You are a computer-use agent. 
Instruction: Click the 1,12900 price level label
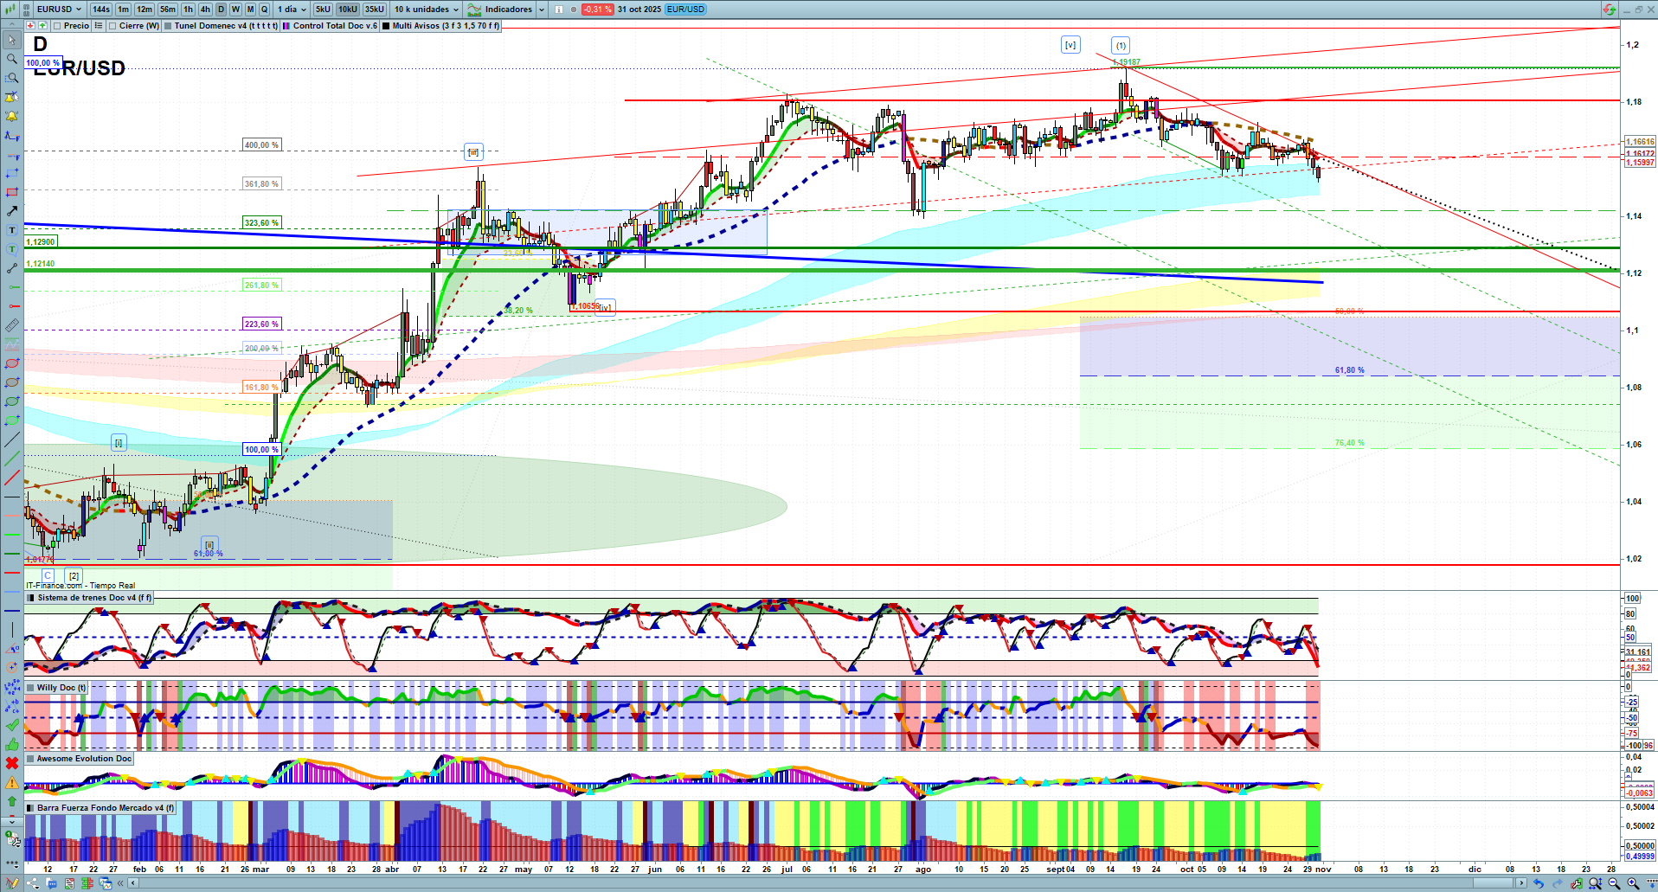[x=41, y=242]
